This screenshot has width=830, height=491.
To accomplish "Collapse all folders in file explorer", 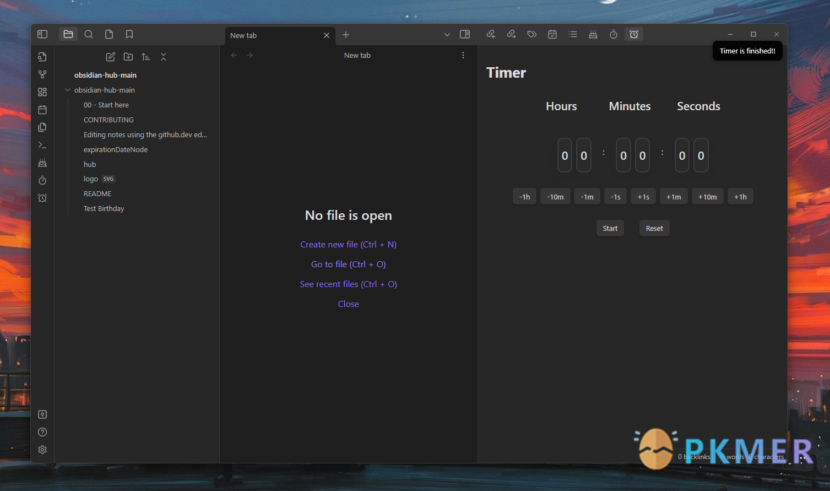I will click(164, 57).
